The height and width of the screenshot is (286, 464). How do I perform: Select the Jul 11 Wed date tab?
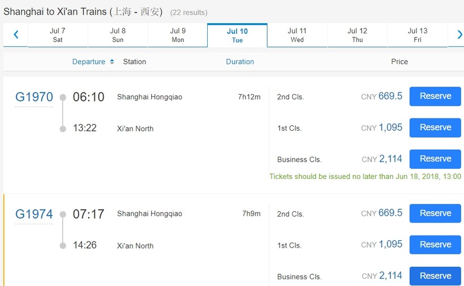coord(297,35)
